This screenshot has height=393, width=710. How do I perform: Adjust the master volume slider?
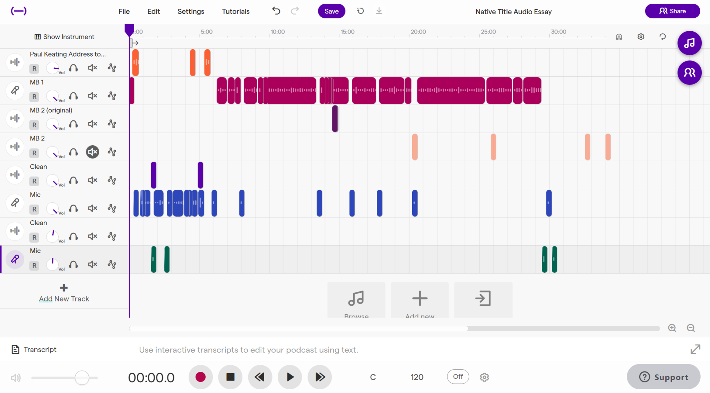(x=82, y=377)
